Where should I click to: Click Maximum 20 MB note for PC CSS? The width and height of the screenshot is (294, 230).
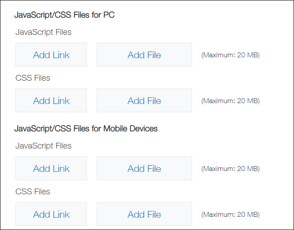[x=230, y=101]
